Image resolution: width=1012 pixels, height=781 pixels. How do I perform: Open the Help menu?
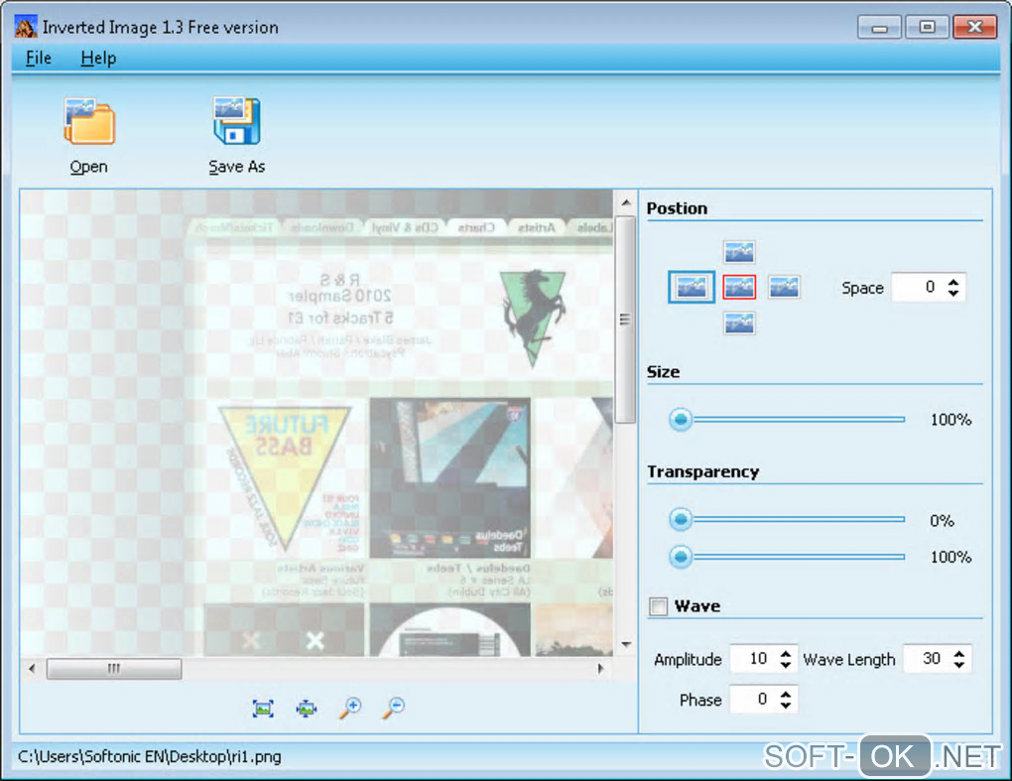click(x=98, y=59)
